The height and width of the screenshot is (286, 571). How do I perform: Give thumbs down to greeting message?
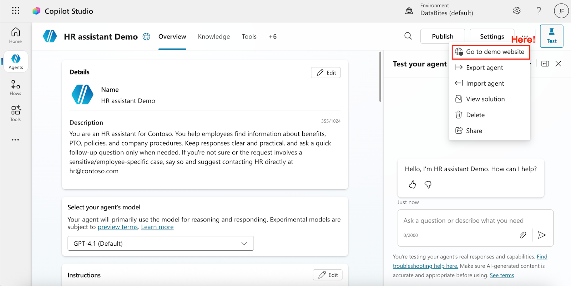coord(428,184)
